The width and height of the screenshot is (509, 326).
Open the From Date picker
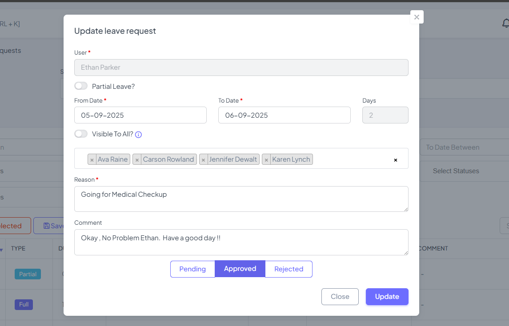coord(140,115)
